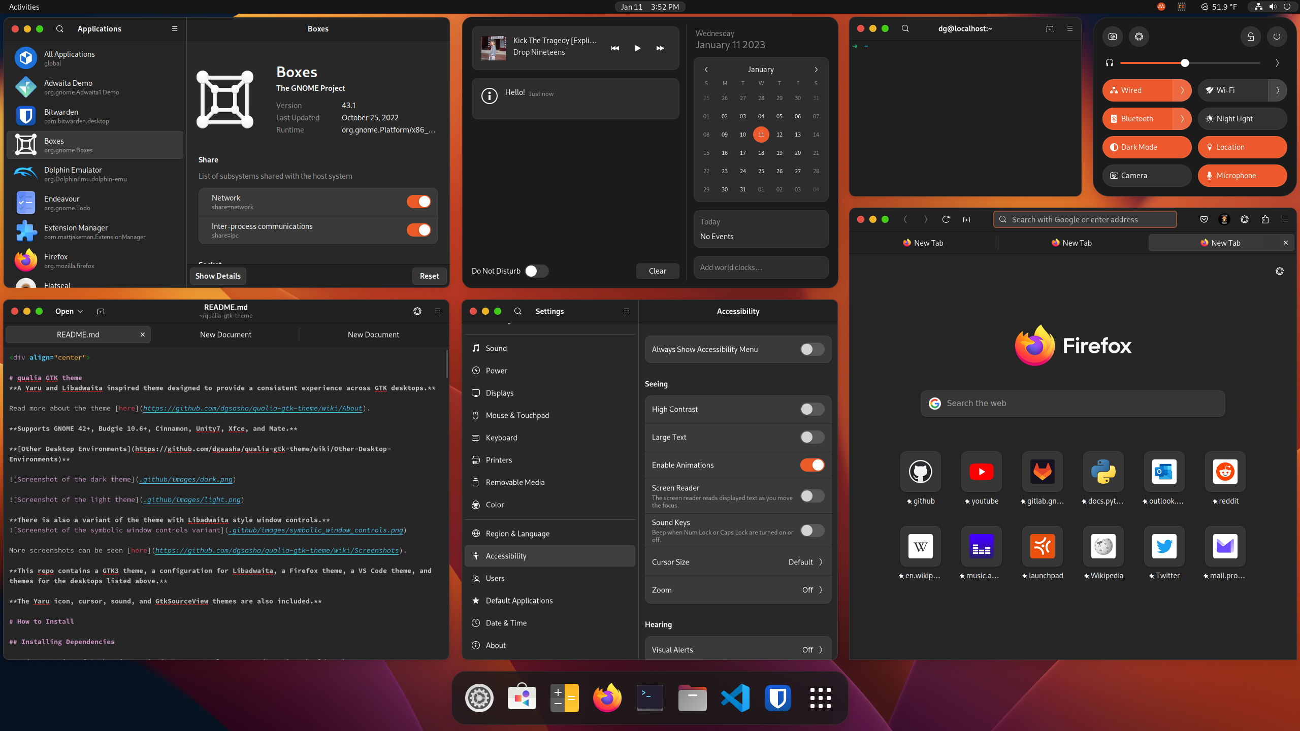This screenshot has height=731, width=1300.
Task: Click the lock screen icon in quick settings
Action: (1251, 37)
